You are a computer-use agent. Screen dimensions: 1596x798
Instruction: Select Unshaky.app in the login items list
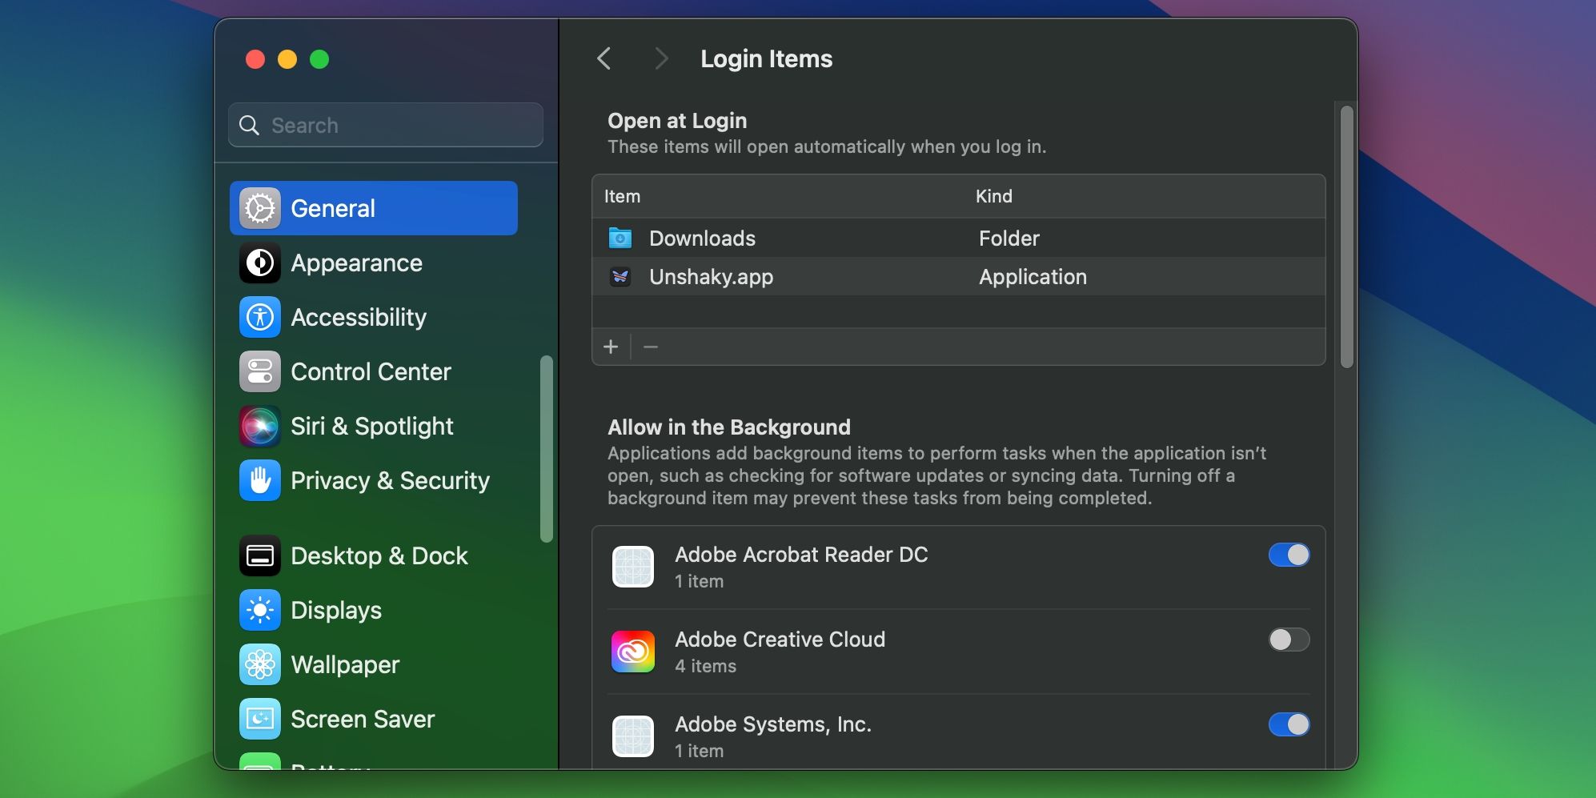(711, 277)
